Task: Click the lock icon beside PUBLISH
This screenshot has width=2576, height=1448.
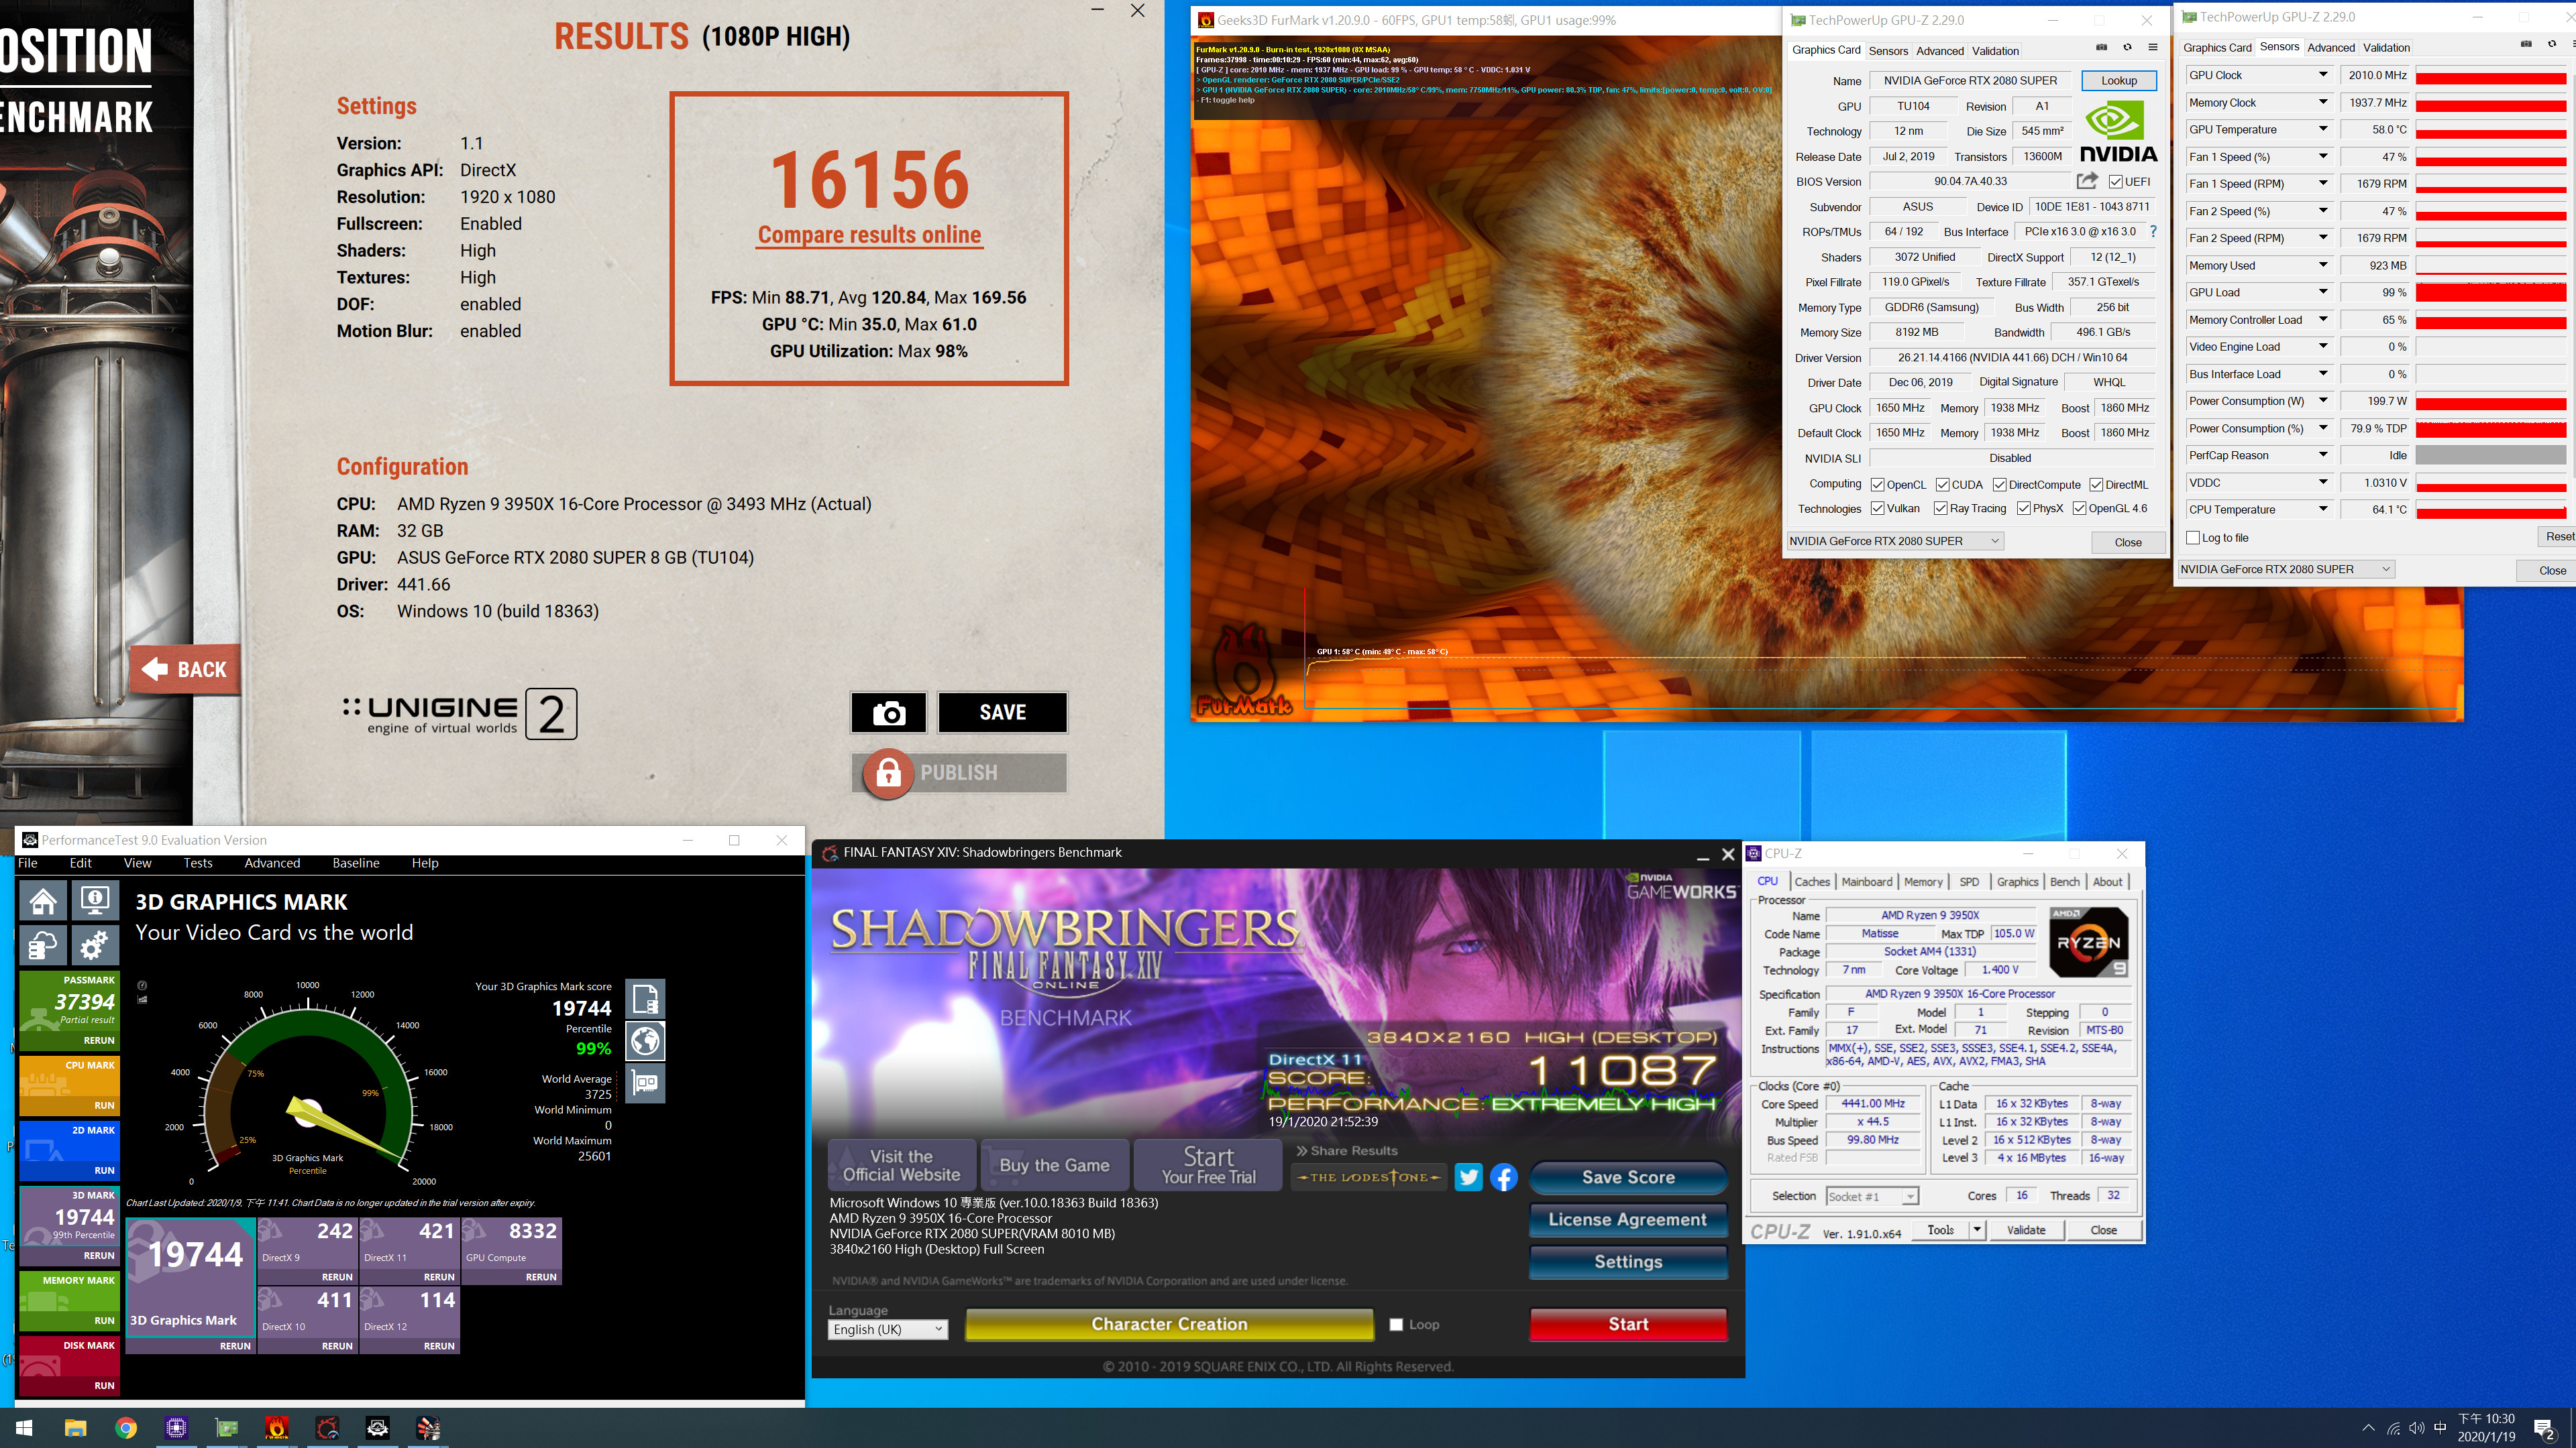Action: coord(888,774)
